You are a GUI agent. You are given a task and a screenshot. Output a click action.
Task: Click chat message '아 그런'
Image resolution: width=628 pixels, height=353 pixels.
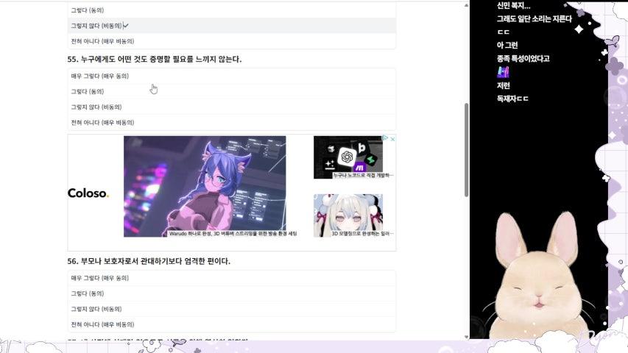pos(507,45)
